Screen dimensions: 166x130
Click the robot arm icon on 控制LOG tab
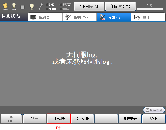point(68,17)
